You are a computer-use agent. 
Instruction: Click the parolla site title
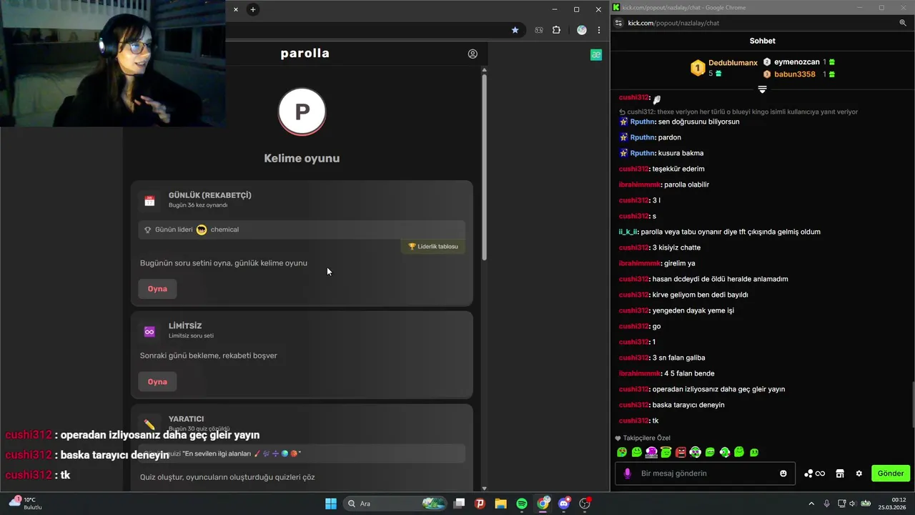pos(305,54)
